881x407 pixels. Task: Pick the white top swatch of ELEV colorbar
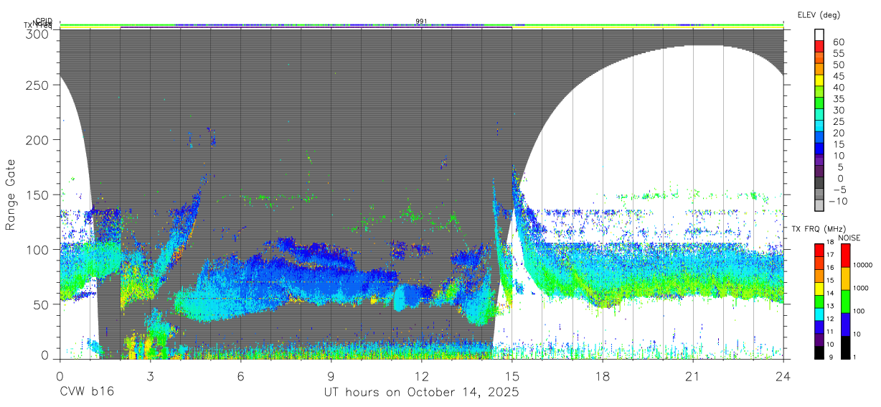point(820,35)
